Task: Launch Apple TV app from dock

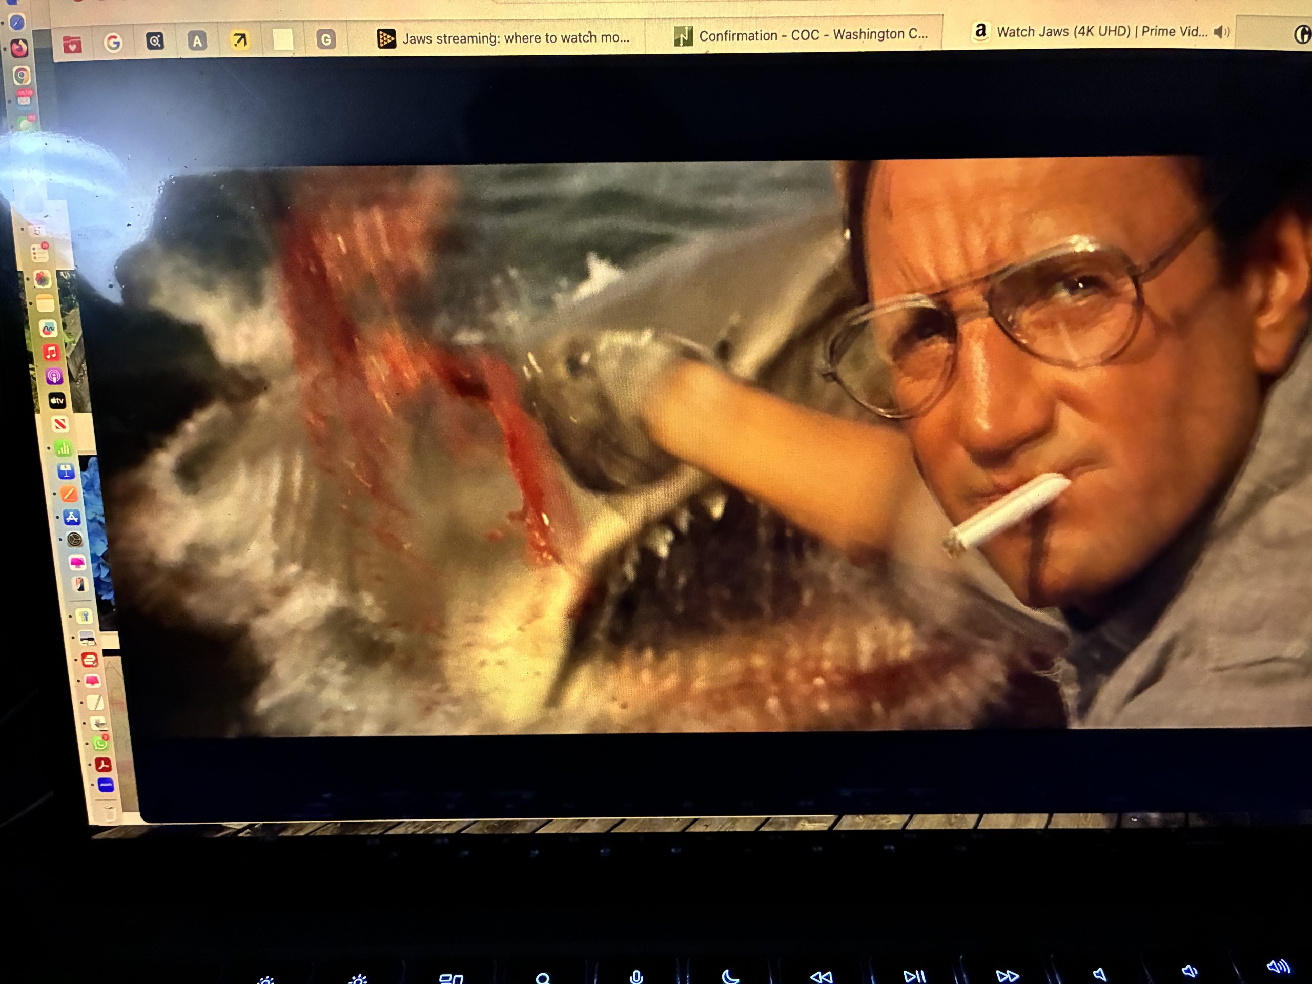Action: point(57,400)
